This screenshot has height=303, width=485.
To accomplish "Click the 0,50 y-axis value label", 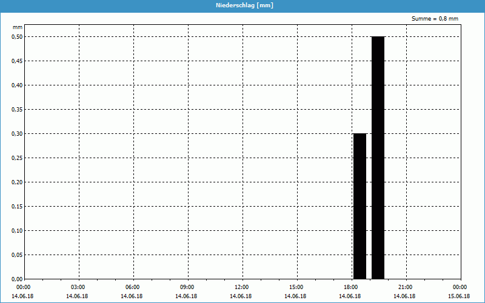I will point(17,36).
